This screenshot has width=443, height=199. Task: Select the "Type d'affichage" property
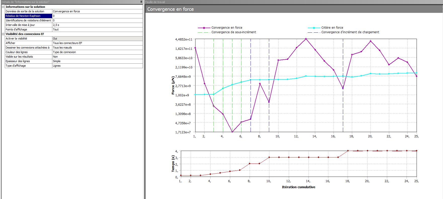[28, 66]
